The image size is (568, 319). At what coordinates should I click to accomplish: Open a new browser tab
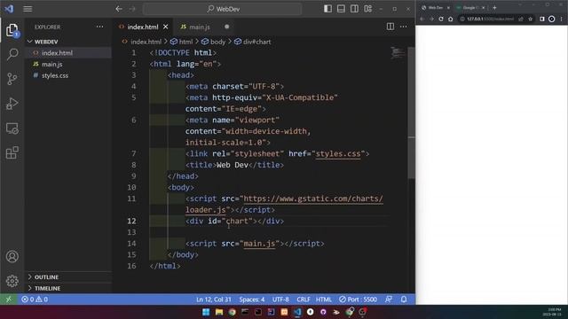494,8
